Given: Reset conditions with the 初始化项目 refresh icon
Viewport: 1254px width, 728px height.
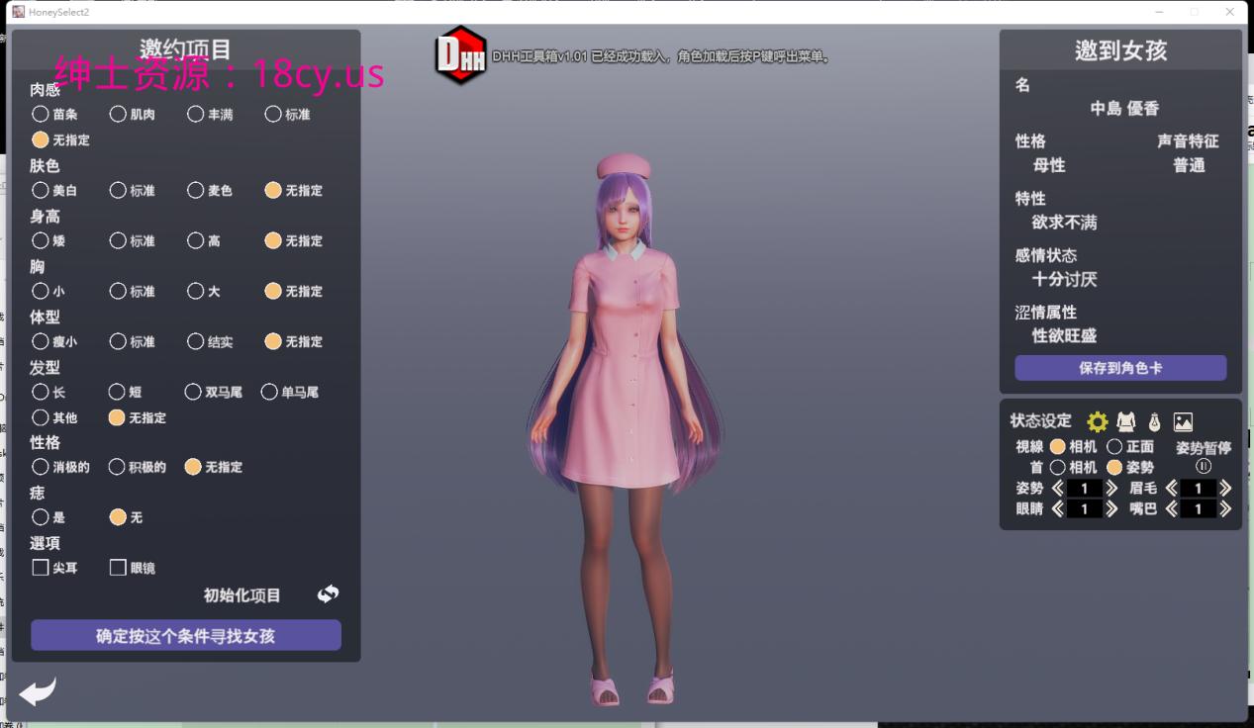Looking at the screenshot, I should pos(328,593).
